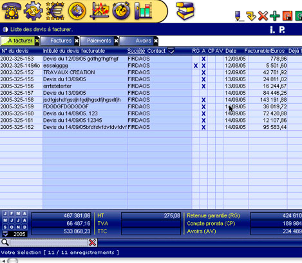This screenshot has height=263, width=302.
Task: Close the Avoirs tab
Action: point(156,41)
